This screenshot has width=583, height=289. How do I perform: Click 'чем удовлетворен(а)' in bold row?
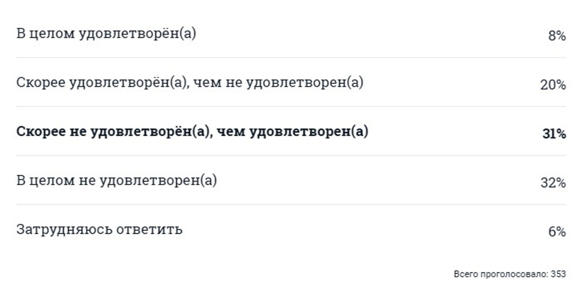pos(292,132)
